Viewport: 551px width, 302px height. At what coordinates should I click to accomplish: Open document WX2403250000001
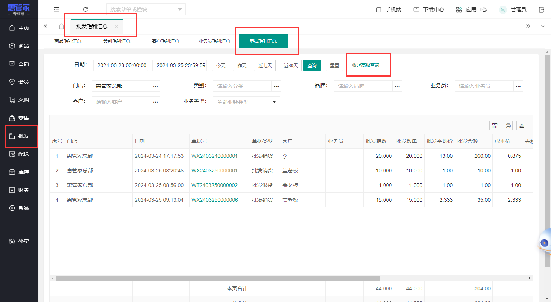215,171
